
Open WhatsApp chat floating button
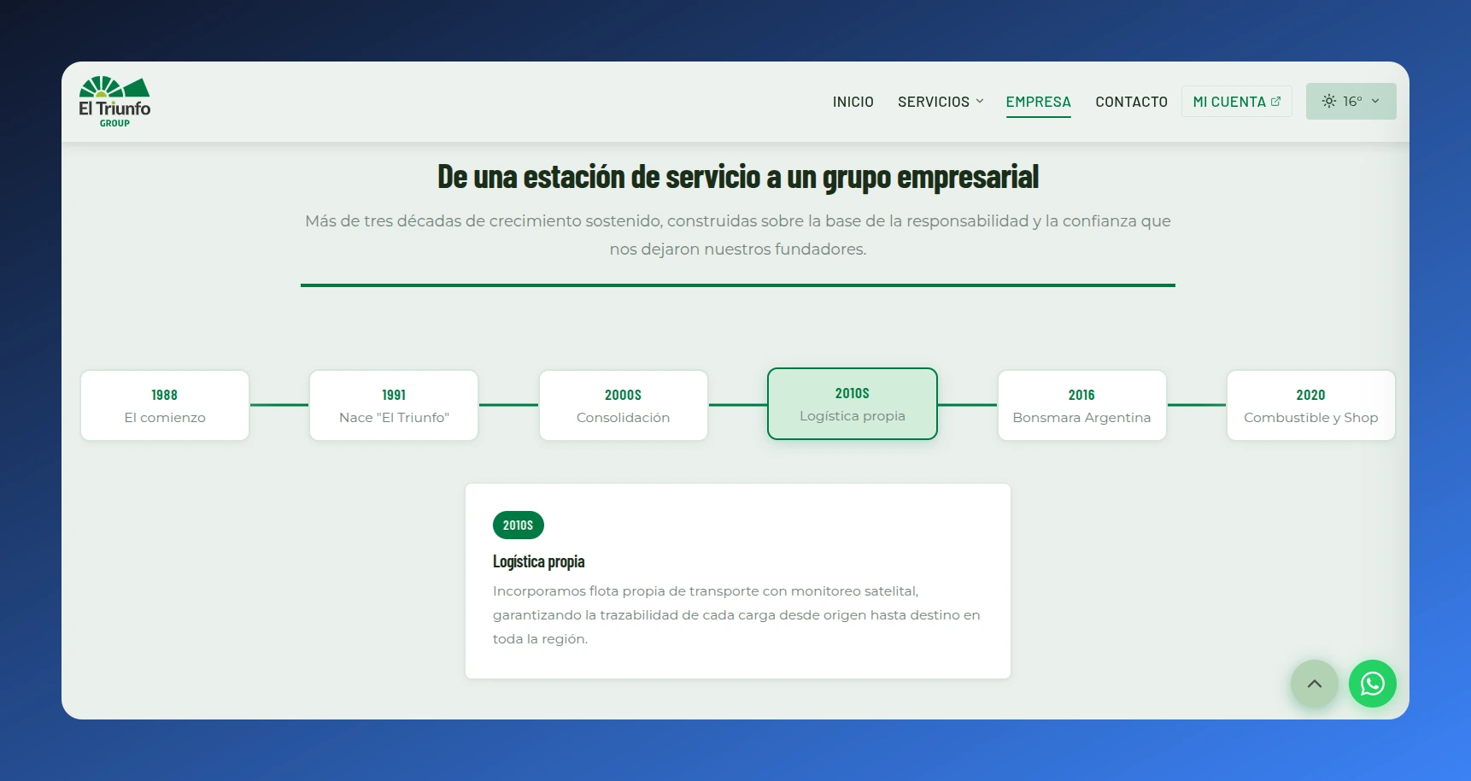(x=1372, y=684)
